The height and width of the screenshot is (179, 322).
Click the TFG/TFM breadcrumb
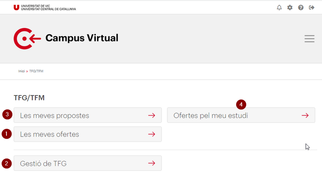tap(36, 71)
